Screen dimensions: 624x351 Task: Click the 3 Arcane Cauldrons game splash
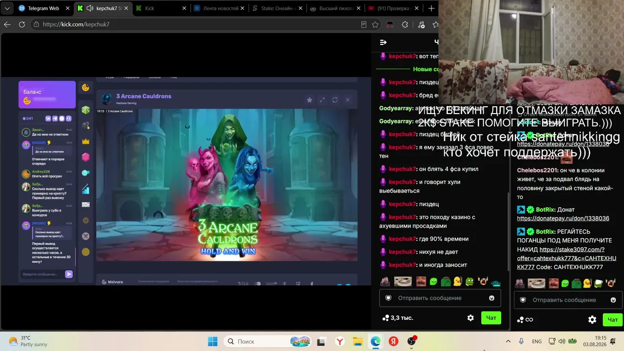(x=227, y=185)
